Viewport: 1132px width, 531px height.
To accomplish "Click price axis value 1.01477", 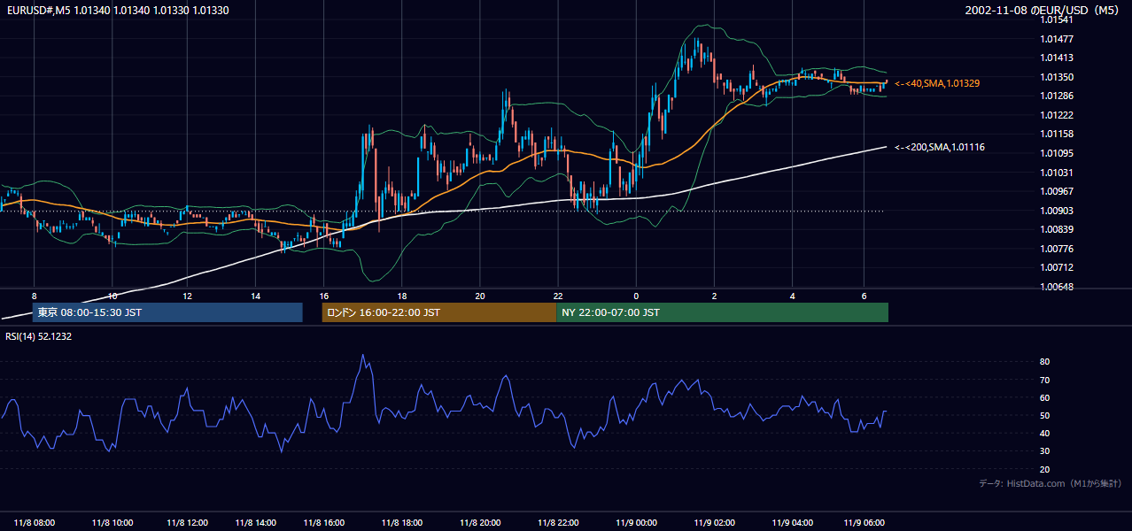I will (1058, 39).
